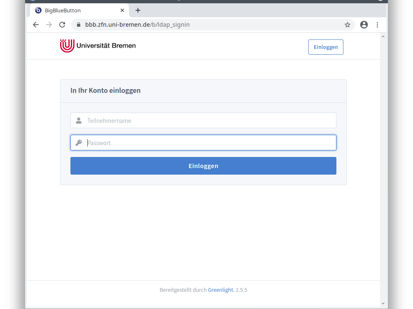Open a new browser tab
This screenshot has width=413, height=309.
(x=138, y=10)
